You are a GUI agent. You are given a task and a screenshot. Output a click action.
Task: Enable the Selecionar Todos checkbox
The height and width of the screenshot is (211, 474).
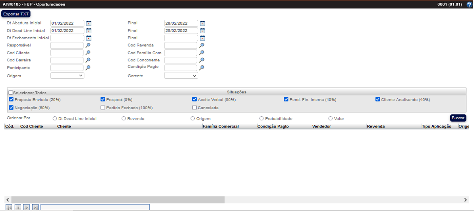(x=11, y=93)
